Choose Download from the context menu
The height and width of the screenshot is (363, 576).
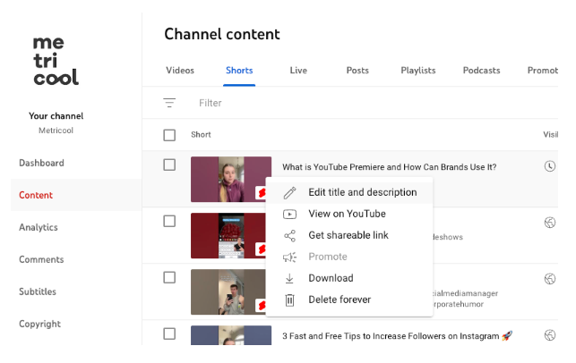349,279
